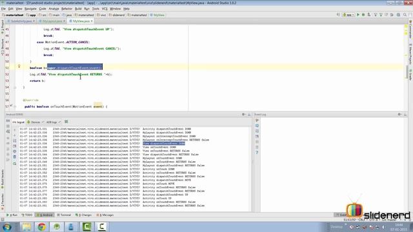413x232 pixels.
Task: Open the TODO tool window tab
Action: (27, 215)
